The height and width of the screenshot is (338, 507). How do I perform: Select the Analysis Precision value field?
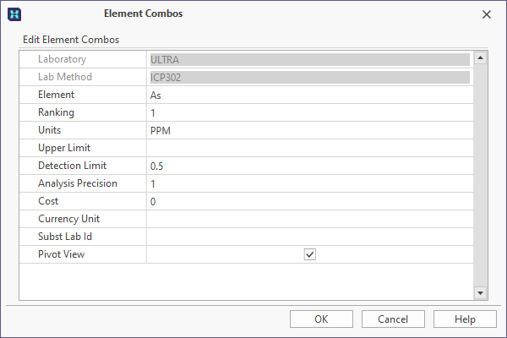pos(310,183)
